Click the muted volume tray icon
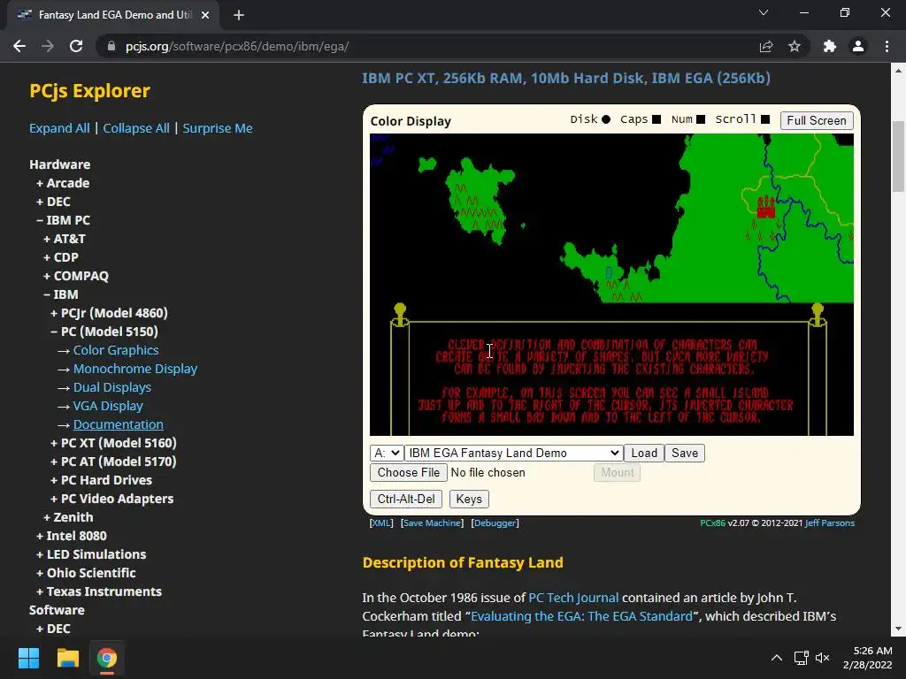This screenshot has height=679, width=906. (x=822, y=658)
